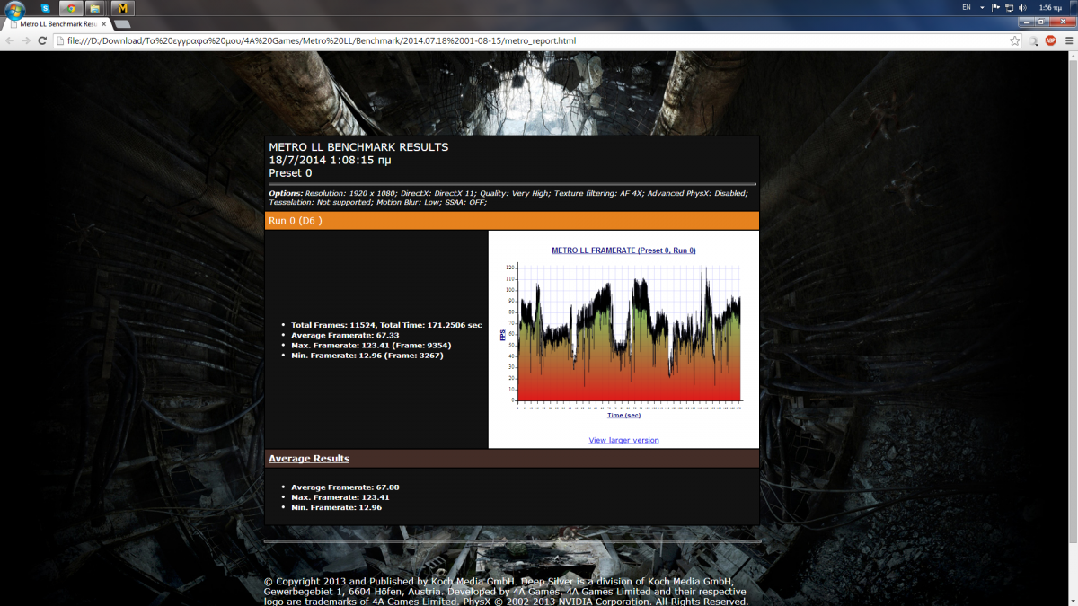Click Max. Framerate: 123.41 (Frame: 9354)
This screenshot has width=1078, height=606.
(371, 345)
